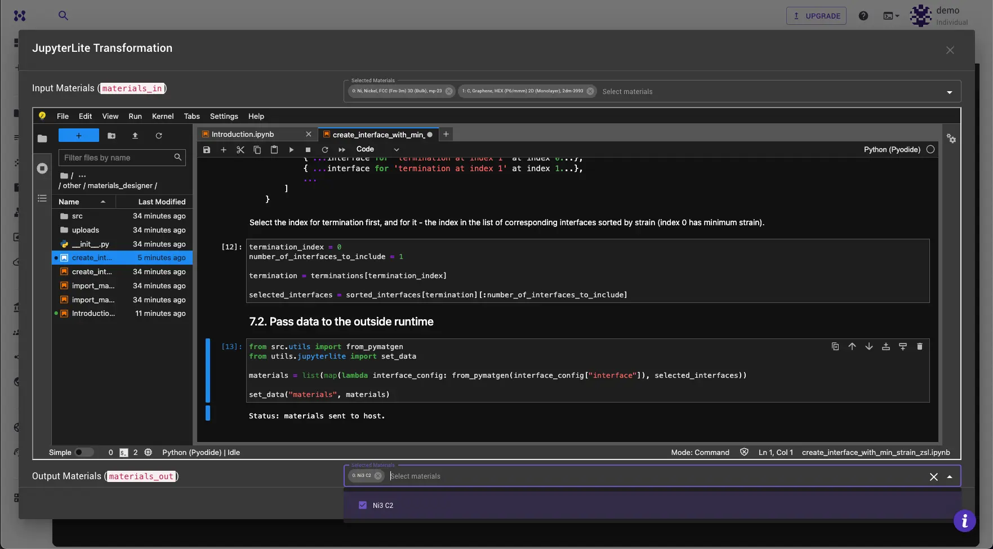The height and width of the screenshot is (549, 993).
Task: Remove the Graphene input material chip
Action: tap(590, 91)
